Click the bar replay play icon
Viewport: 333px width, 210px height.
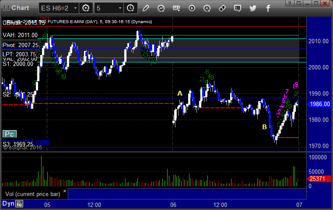click(192, 8)
